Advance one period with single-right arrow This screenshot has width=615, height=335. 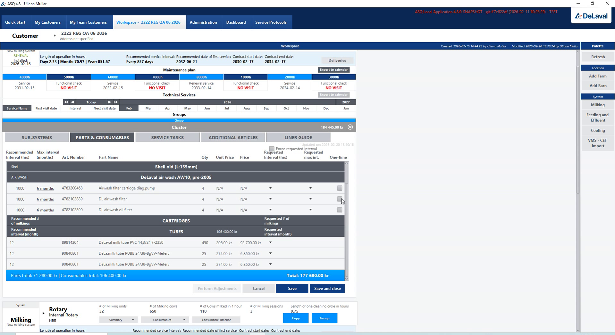coord(110,102)
